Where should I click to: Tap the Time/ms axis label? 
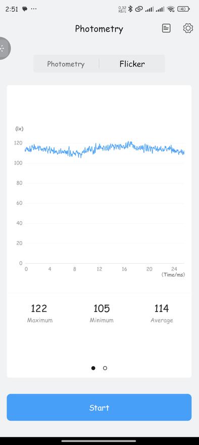coord(173,275)
